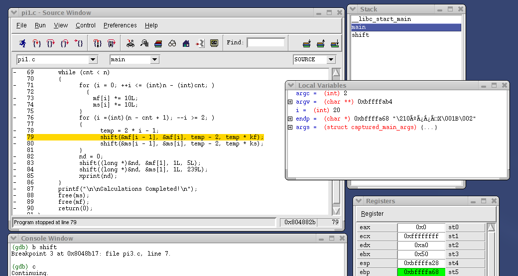Expand the args struct tree node

point(290,127)
